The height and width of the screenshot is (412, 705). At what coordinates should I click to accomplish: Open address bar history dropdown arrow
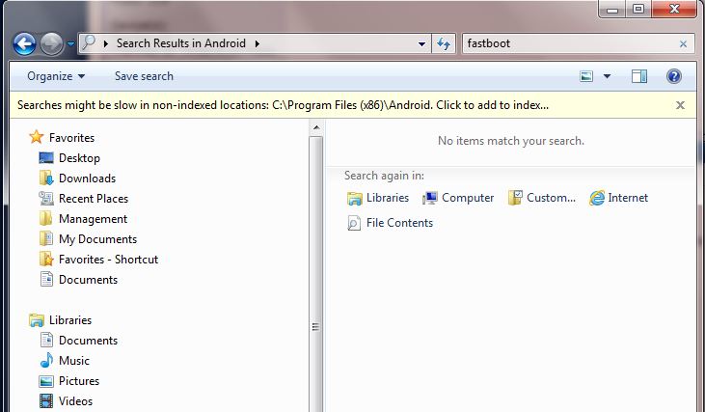pyautogui.click(x=422, y=43)
